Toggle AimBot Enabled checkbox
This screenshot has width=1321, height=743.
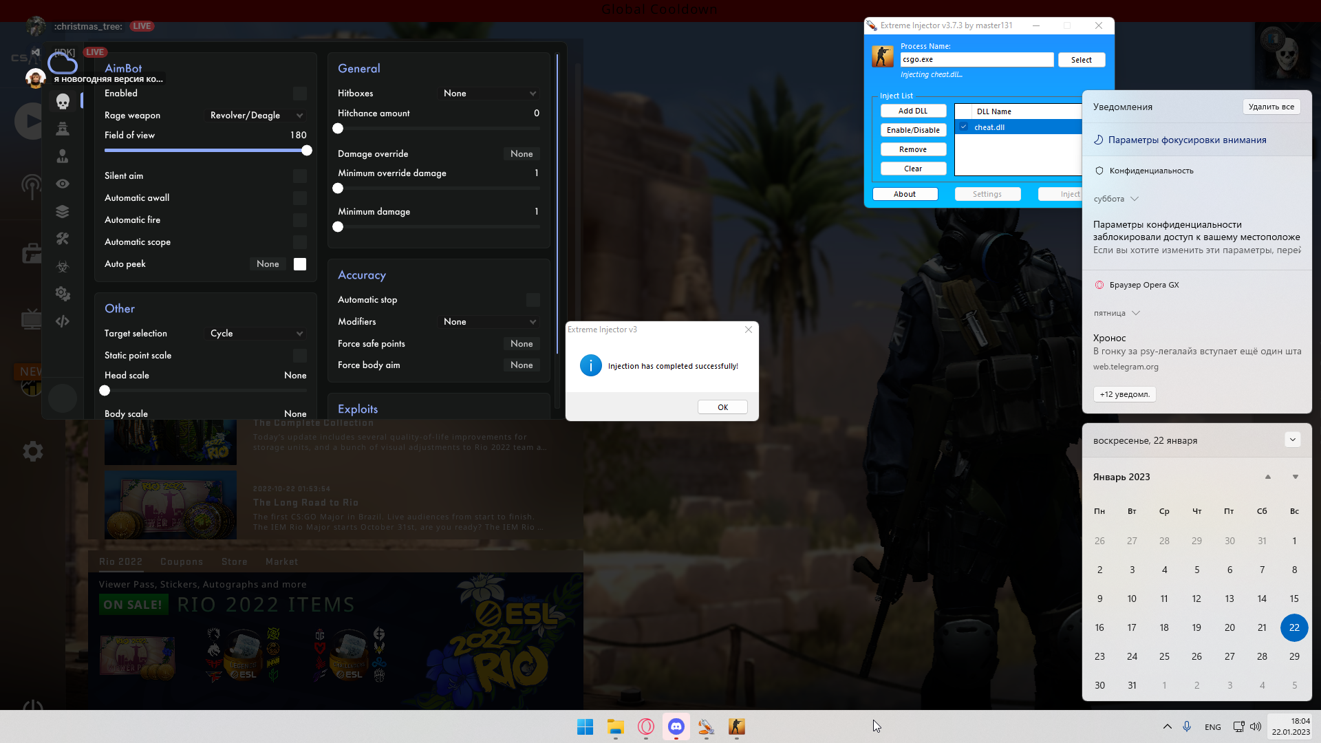point(300,94)
